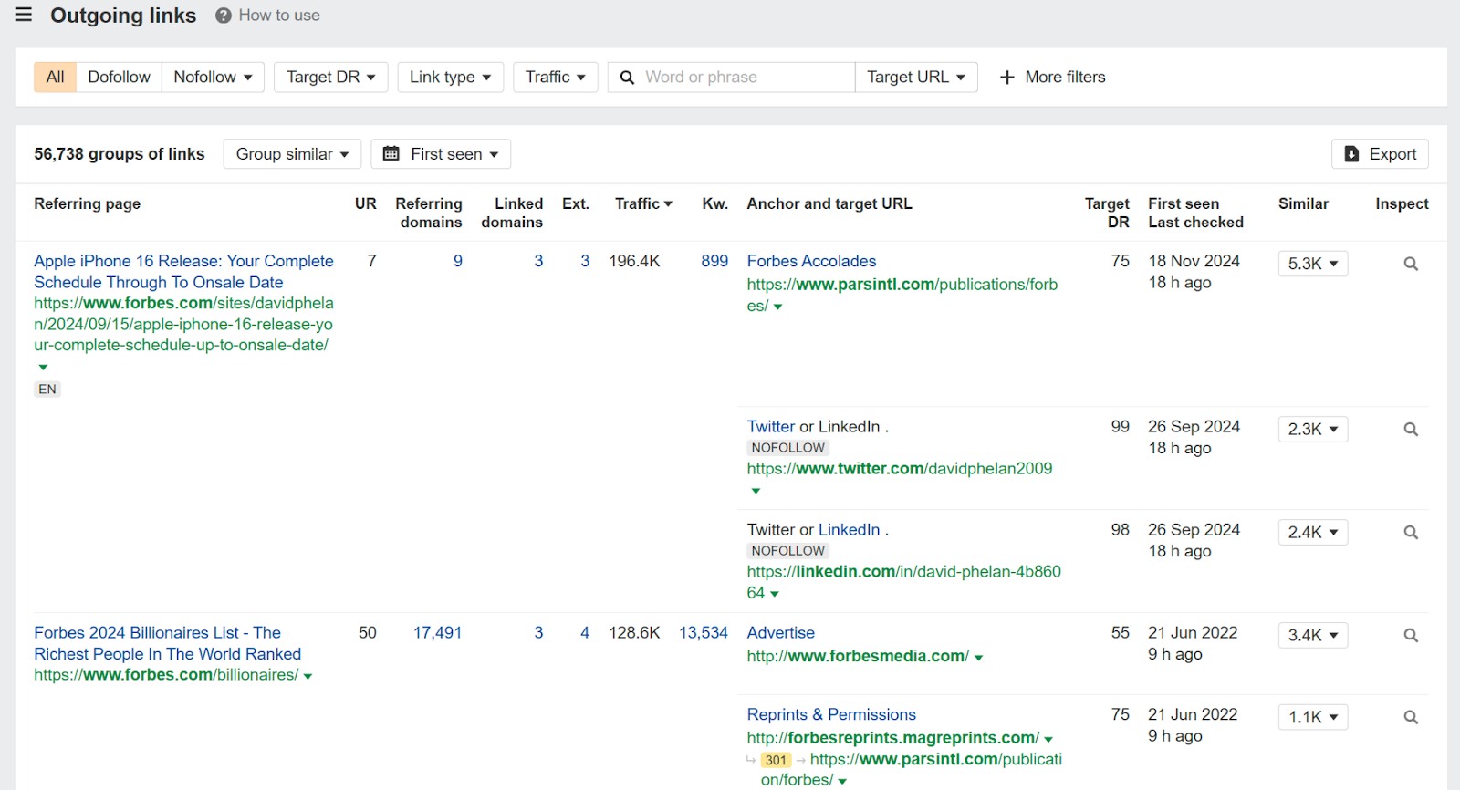Expand the 2.4K similar links dropdown
This screenshot has width=1460, height=790.
1313,532
